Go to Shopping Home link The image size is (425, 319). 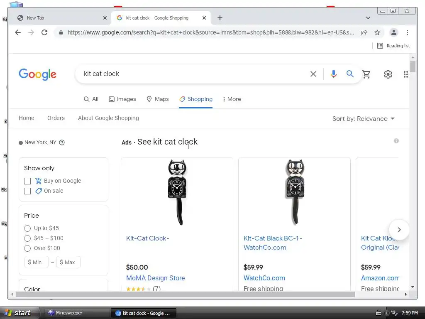click(x=26, y=118)
